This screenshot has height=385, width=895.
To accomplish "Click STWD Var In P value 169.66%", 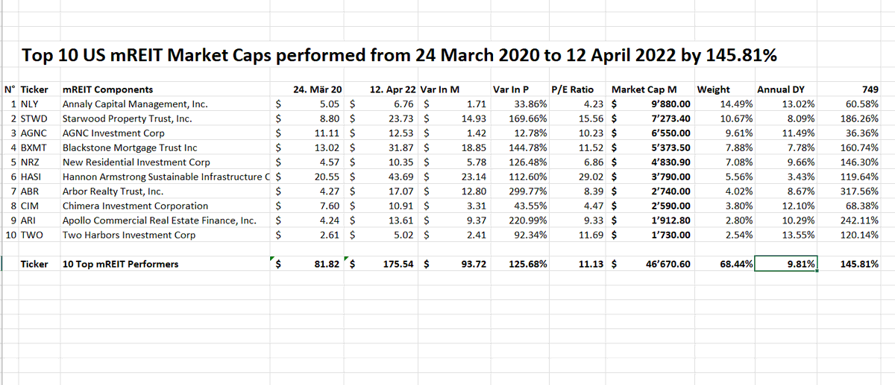I will (528, 118).
